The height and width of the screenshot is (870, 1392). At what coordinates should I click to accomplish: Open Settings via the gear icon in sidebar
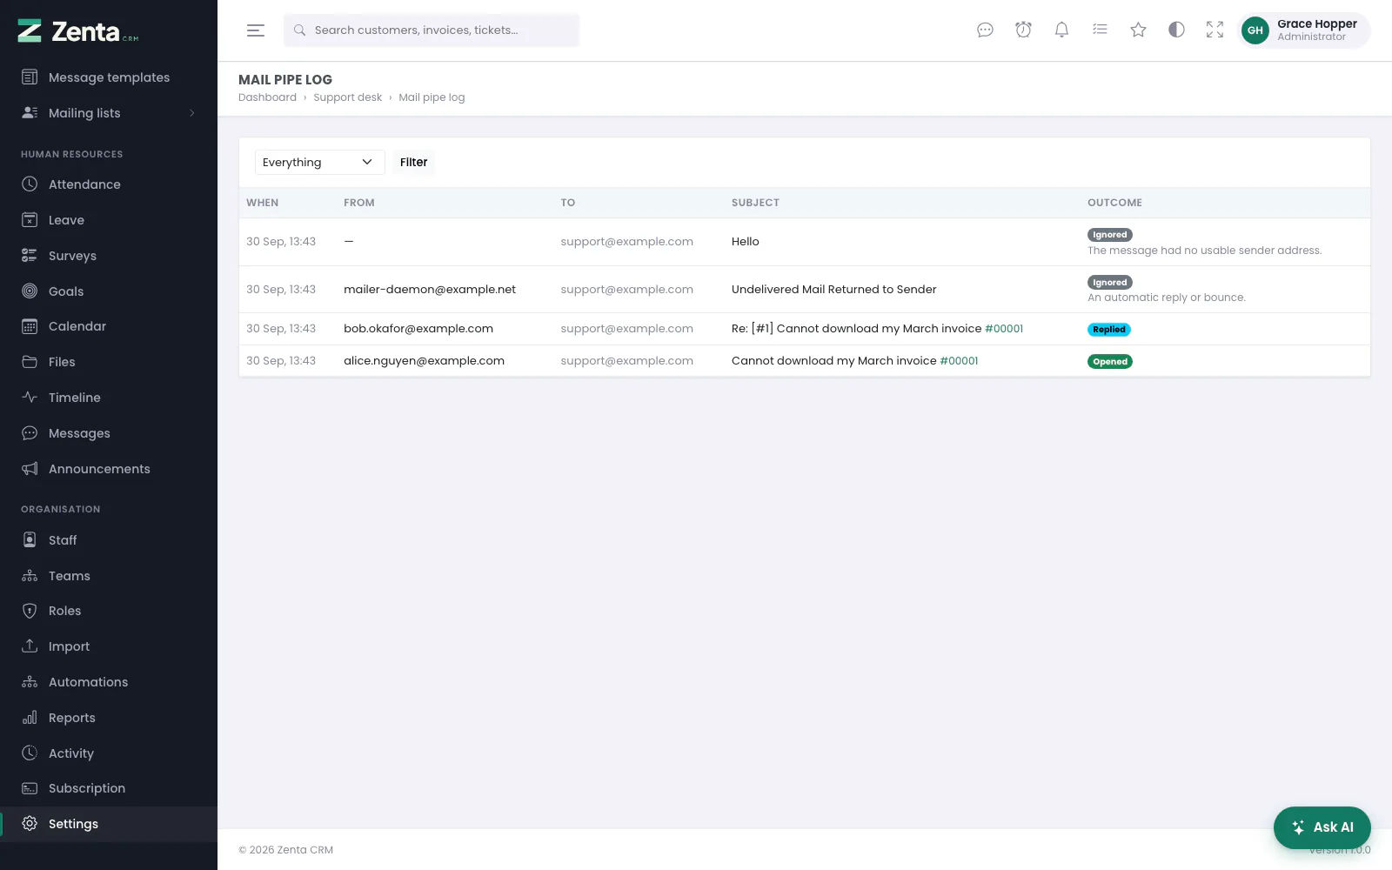click(30, 824)
